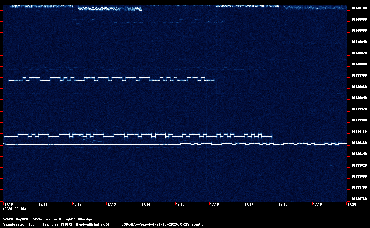
Task: Click the Bandwidth (mHz): 504 text
Action: pyautogui.click(x=94, y=224)
